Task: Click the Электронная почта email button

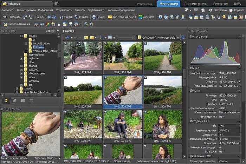Action: [x=122, y=17]
